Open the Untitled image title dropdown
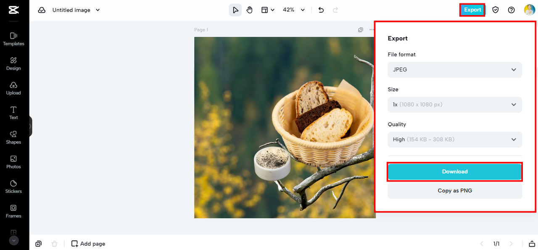 pos(76,10)
